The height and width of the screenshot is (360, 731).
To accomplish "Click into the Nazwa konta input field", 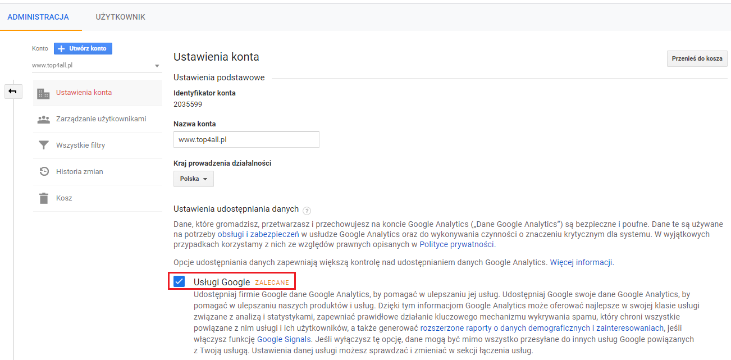I will coord(246,139).
